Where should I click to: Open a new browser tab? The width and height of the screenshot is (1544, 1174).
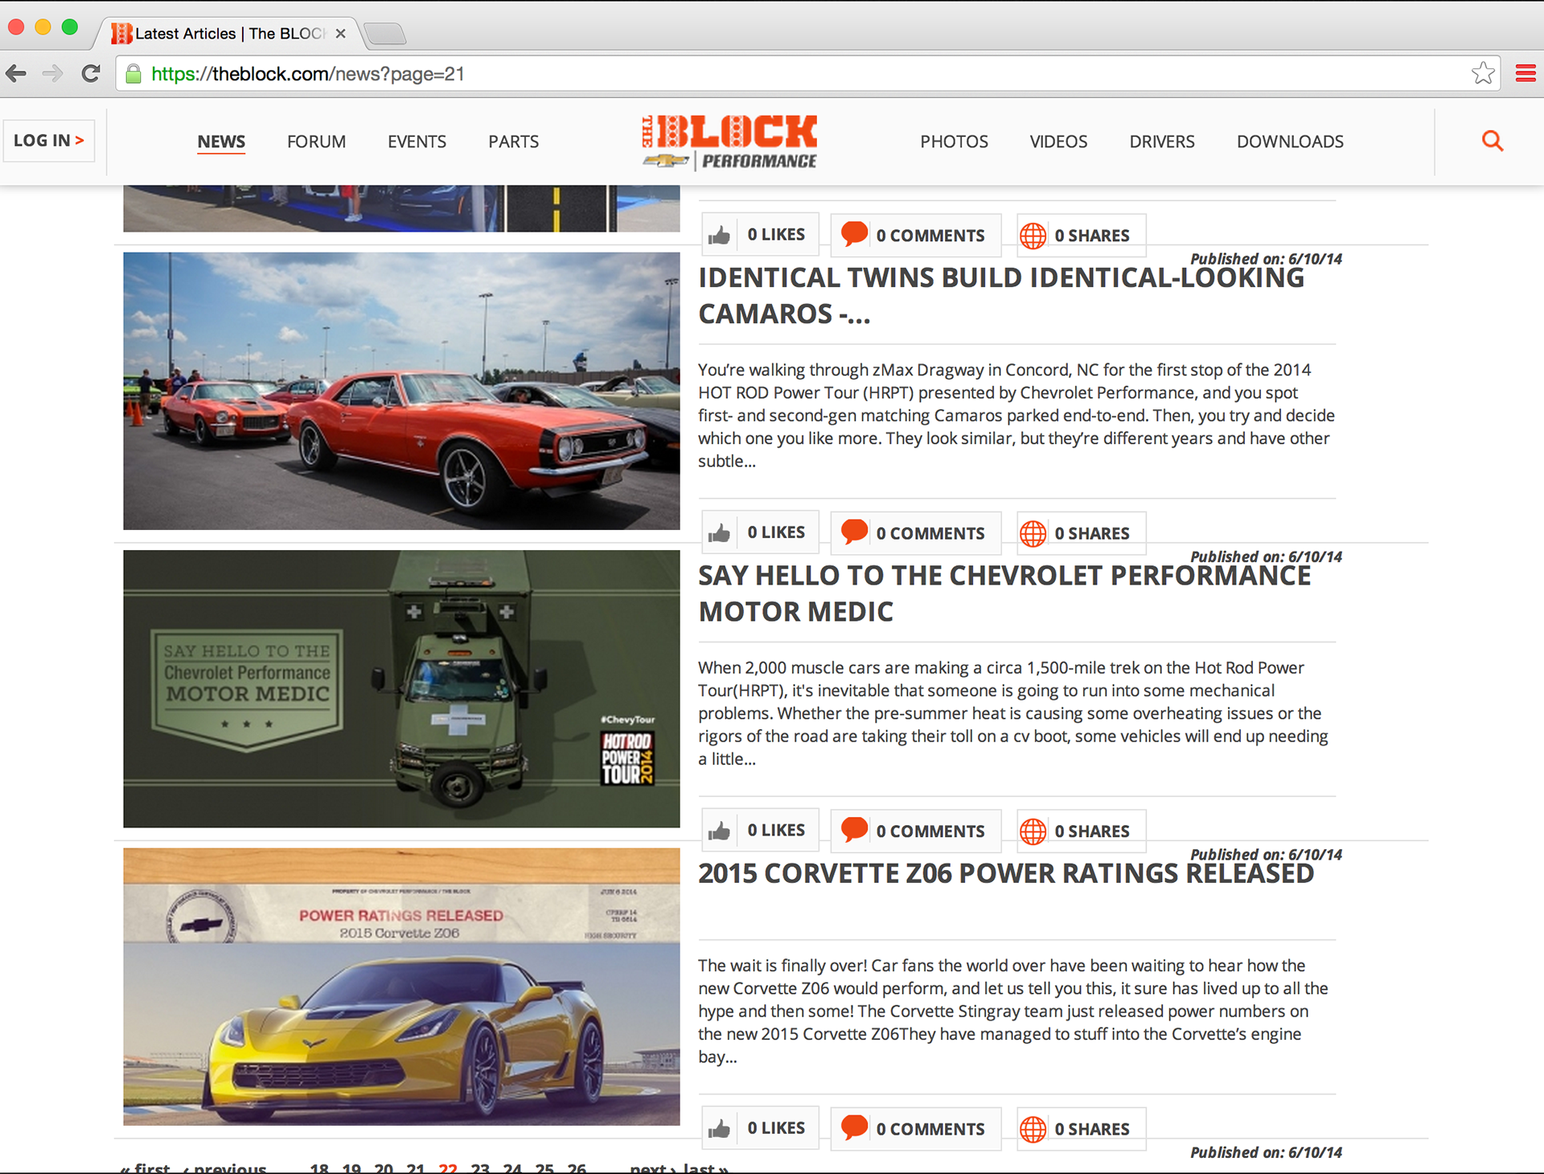[385, 34]
